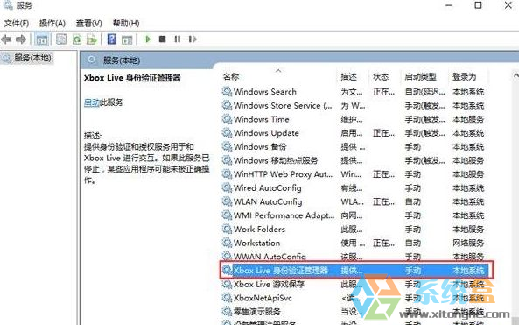519x325 pixels.
Task: Open the 文件(F) menu
Action: (17, 23)
